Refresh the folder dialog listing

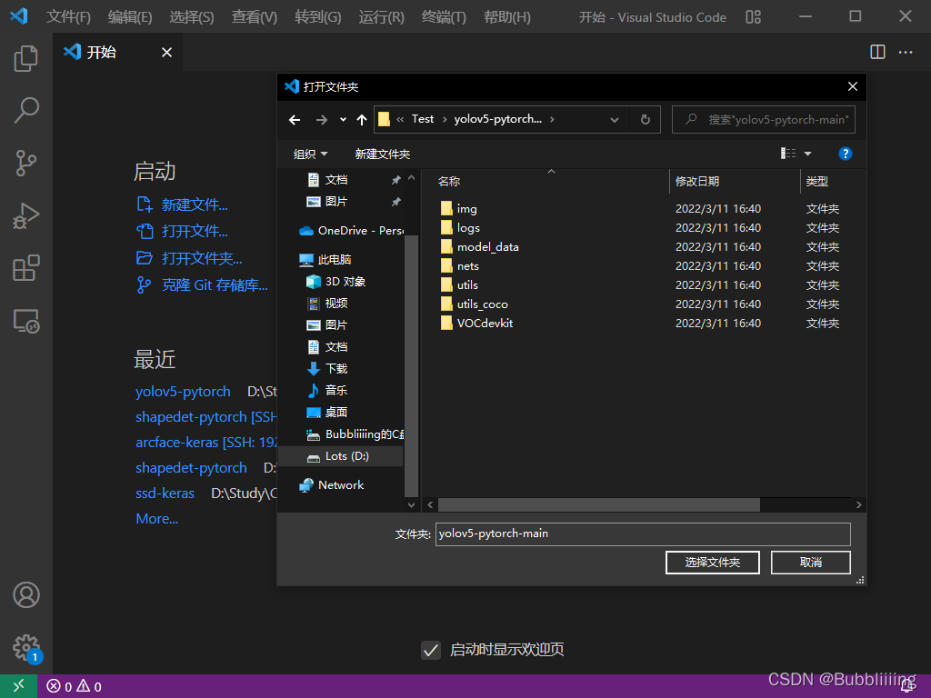(646, 119)
